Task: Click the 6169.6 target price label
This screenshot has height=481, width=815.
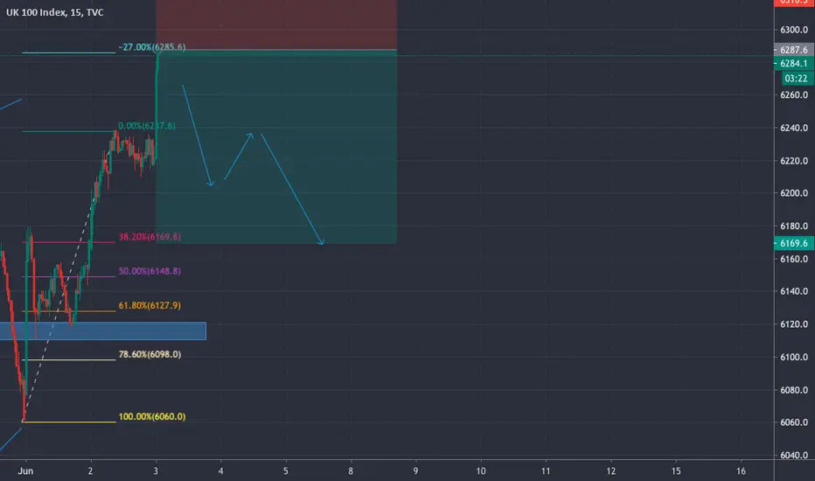Action: point(794,243)
